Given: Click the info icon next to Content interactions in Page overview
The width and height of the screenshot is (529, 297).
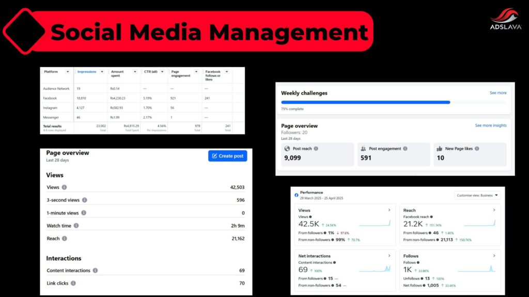Looking at the screenshot, I should point(95,270).
